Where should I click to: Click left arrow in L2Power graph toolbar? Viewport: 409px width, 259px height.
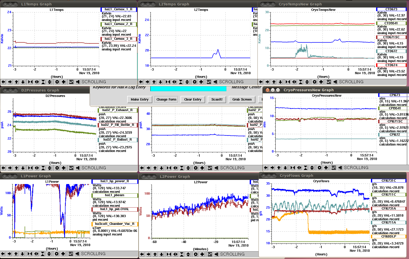(142, 254)
